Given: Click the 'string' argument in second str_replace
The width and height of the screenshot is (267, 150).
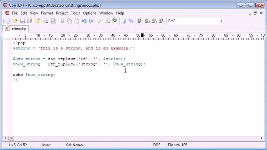Looking at the screenshot, I should (x=88, y=64).
